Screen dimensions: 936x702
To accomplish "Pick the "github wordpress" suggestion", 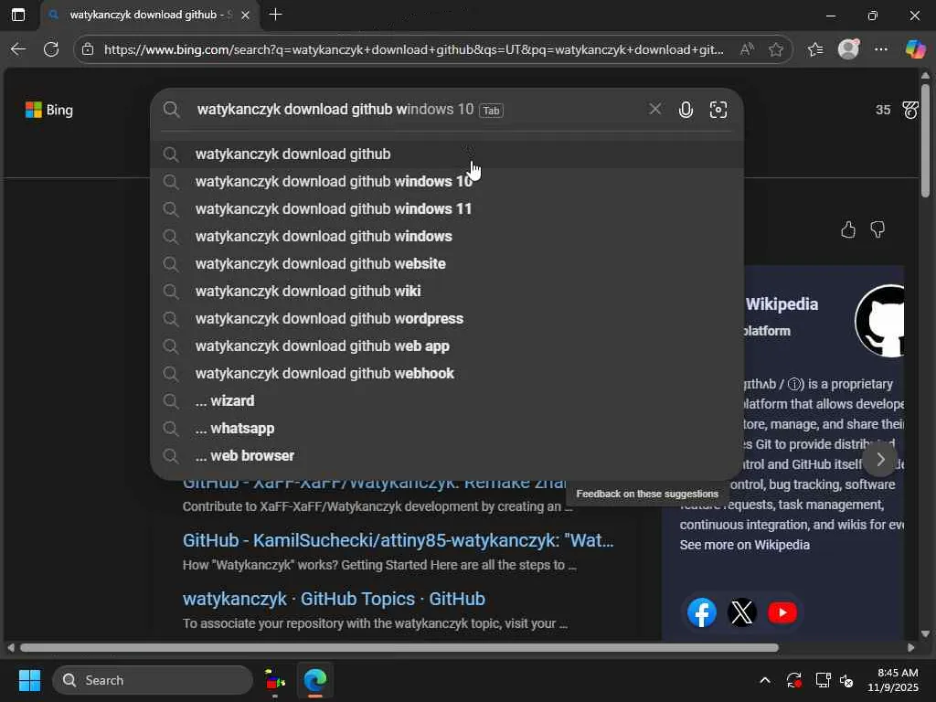I will click(x=447, y=319).
